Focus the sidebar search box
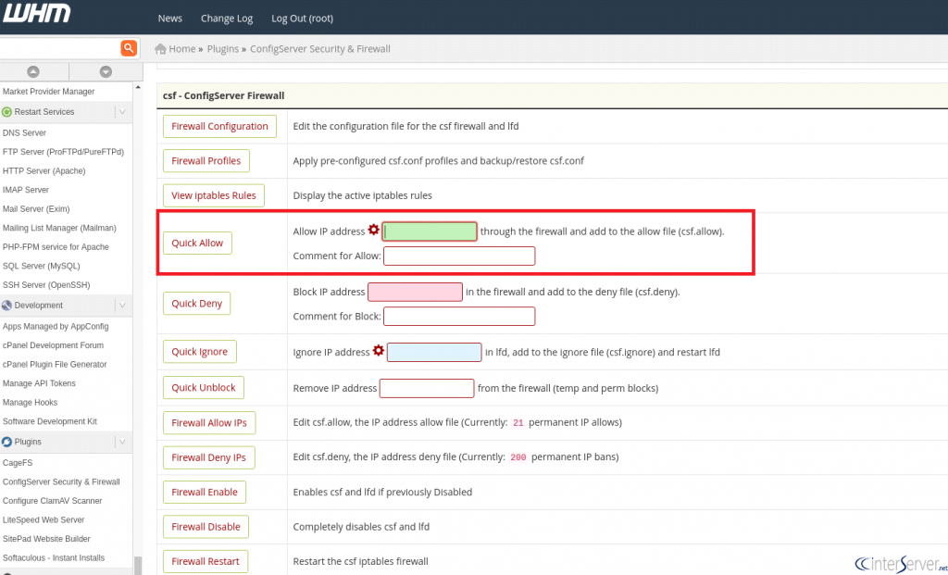The width and height of the screenshot is (948, 575). [x=59, y=48]
